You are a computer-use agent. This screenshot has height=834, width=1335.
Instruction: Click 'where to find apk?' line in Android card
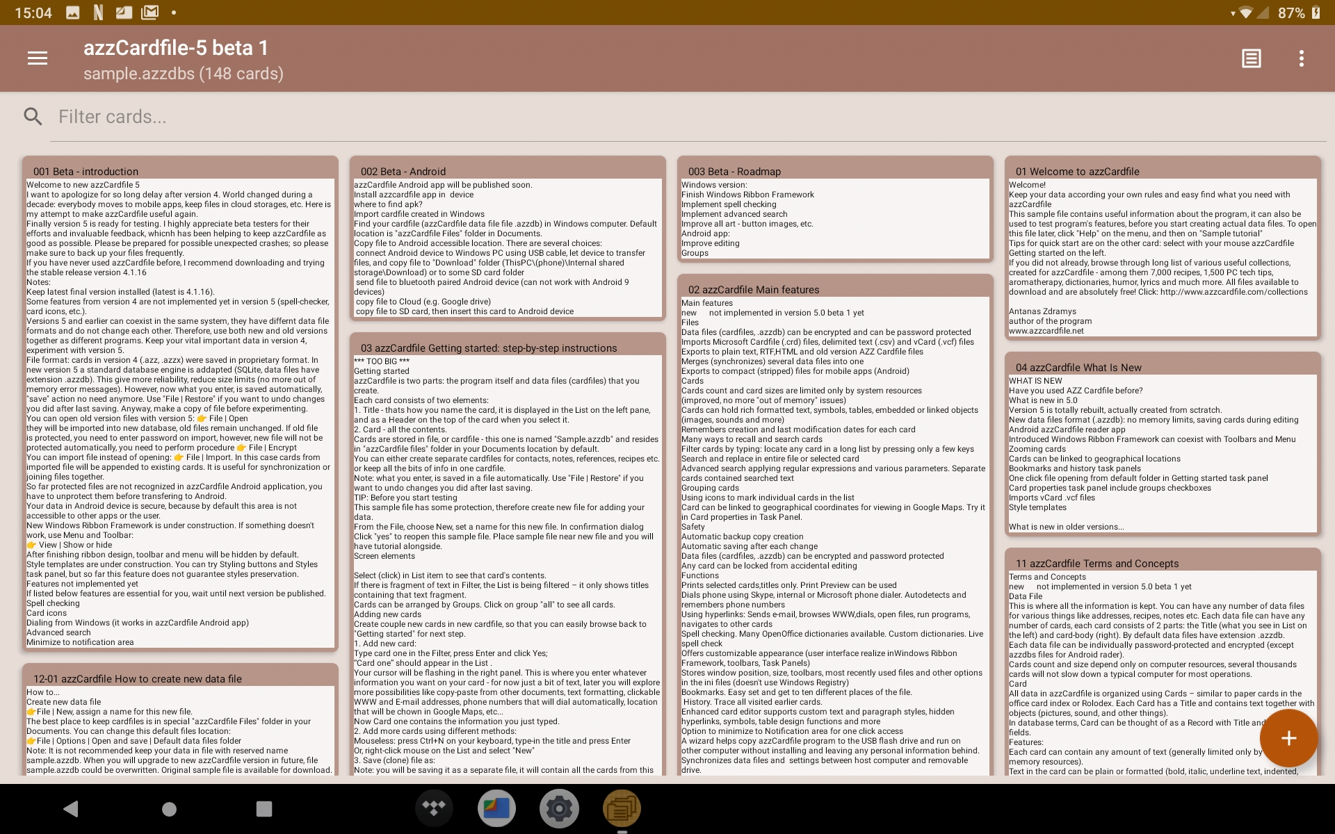click(389, 204)
